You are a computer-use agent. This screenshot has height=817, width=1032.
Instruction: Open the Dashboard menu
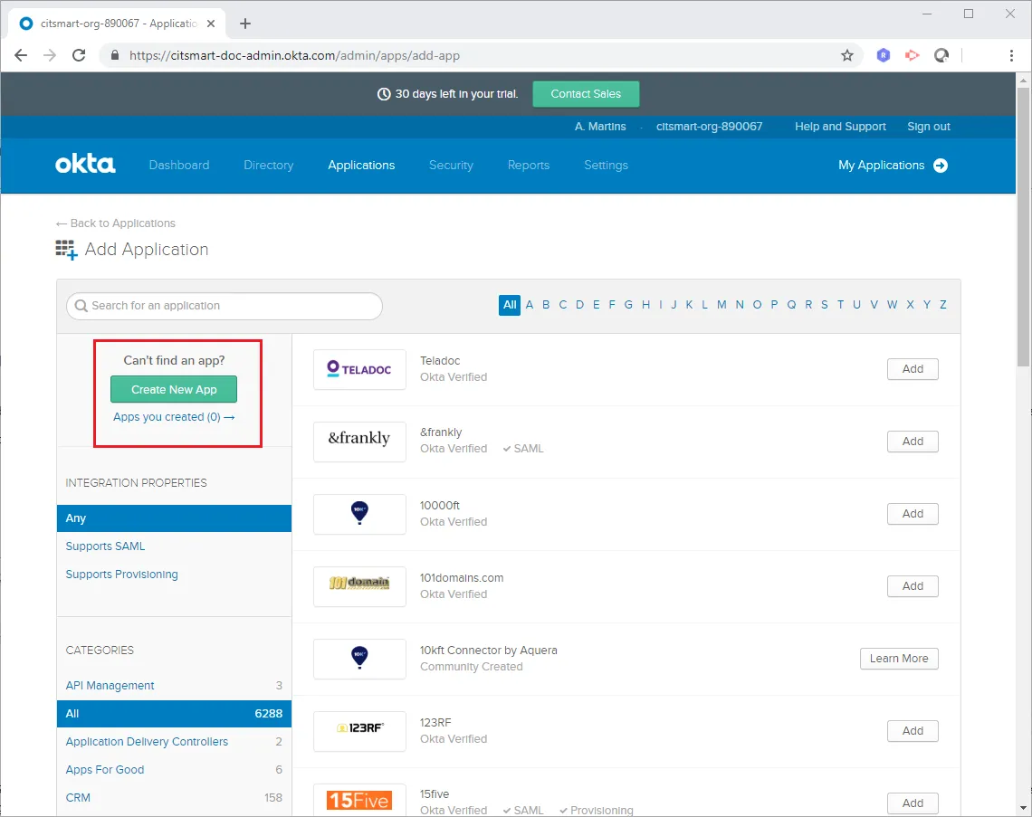click(179, 165)
